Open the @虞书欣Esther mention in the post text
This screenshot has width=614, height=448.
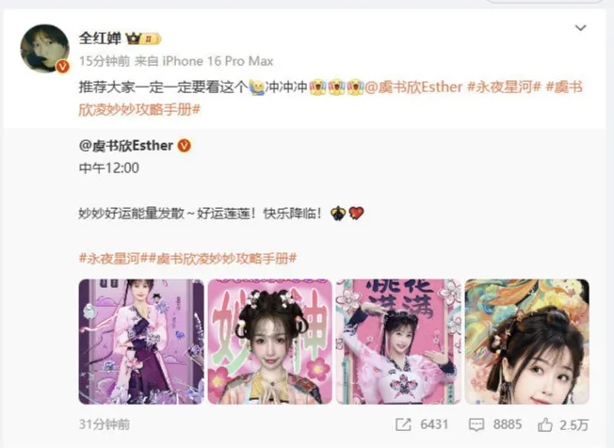point(413,88)
